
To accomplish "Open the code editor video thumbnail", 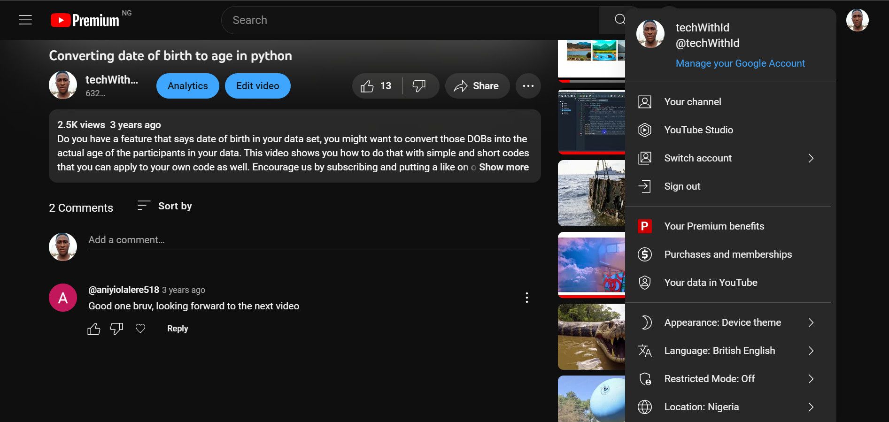I will 592,122.
